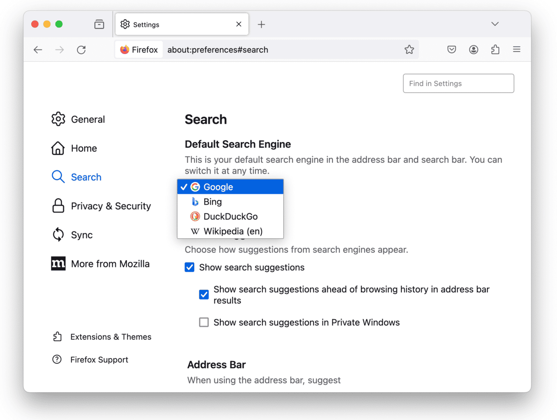Screen dimensions: 557x420
Task: Click inside the Find in Settings field
Action: tap(459, 83)
